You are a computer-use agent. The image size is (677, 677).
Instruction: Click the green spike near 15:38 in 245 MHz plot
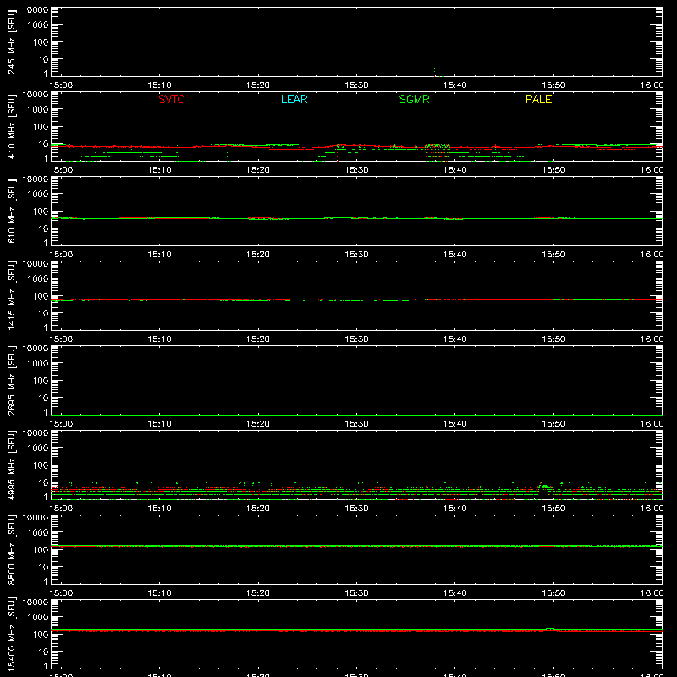click(434, 72)
